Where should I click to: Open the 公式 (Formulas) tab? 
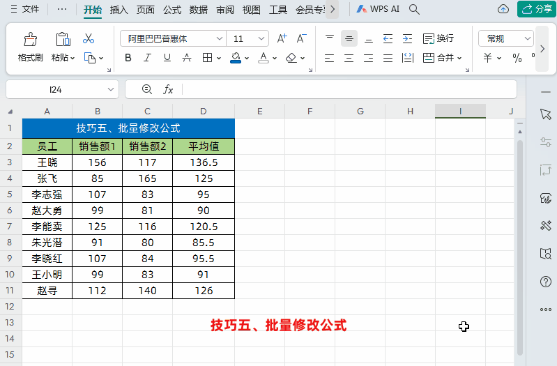click(x=172, y=10)
